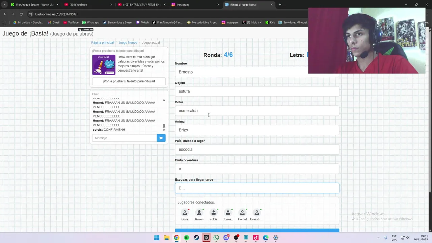Screen dimensions: 432x243
Task: Click the Torres_ player avatar
Action: [228, 213]
